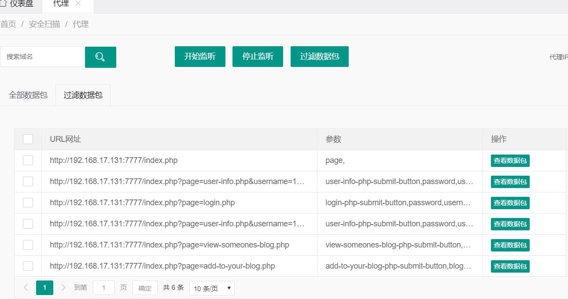568x299 pixels.
Task: Open the 10 条/页 page size dropdown
Action: point(212,288)
